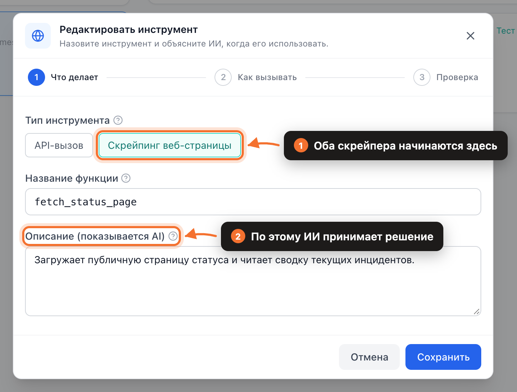Click the globe icon in dialog header
Screen dimensions: 517x392
38,36
